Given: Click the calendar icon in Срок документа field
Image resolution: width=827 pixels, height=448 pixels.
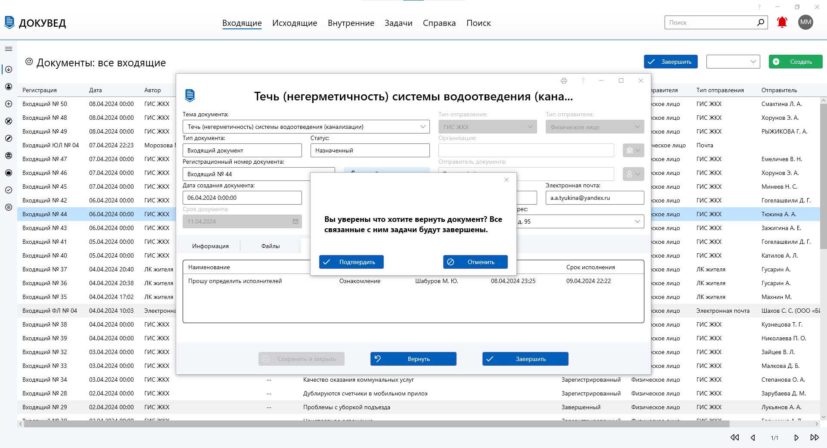Looking at the screenshot, I should tap(295, 221).
